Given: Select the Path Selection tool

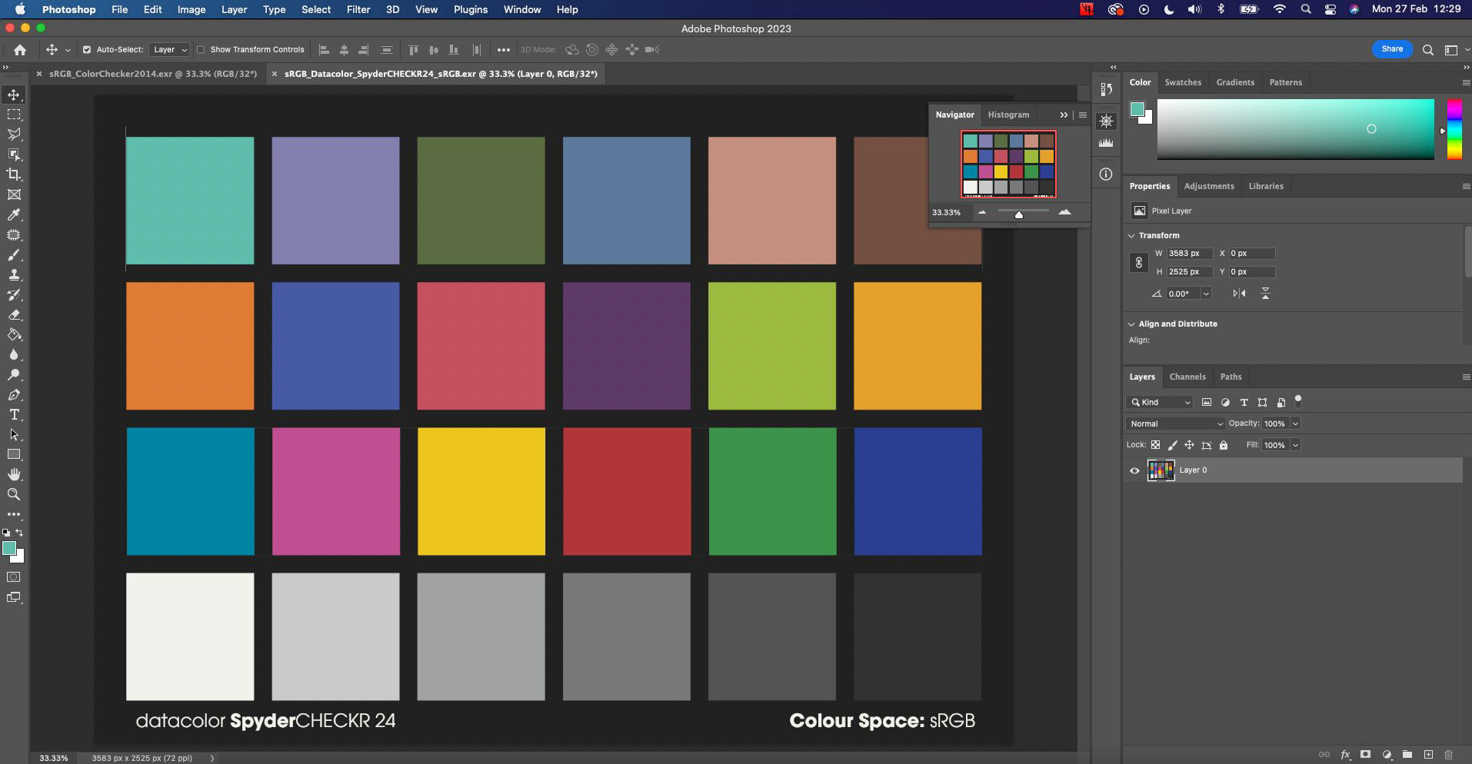Looking at the screenshot, I should click(14, 435).
